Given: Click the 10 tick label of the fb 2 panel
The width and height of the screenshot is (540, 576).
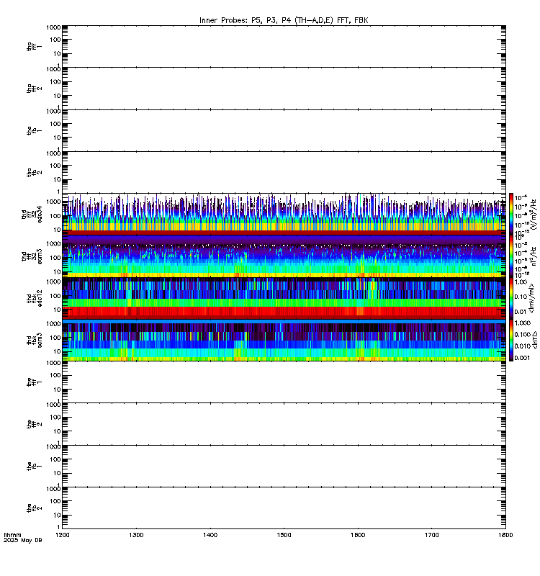Looking at the screenshot, I should tap(57, 516).
